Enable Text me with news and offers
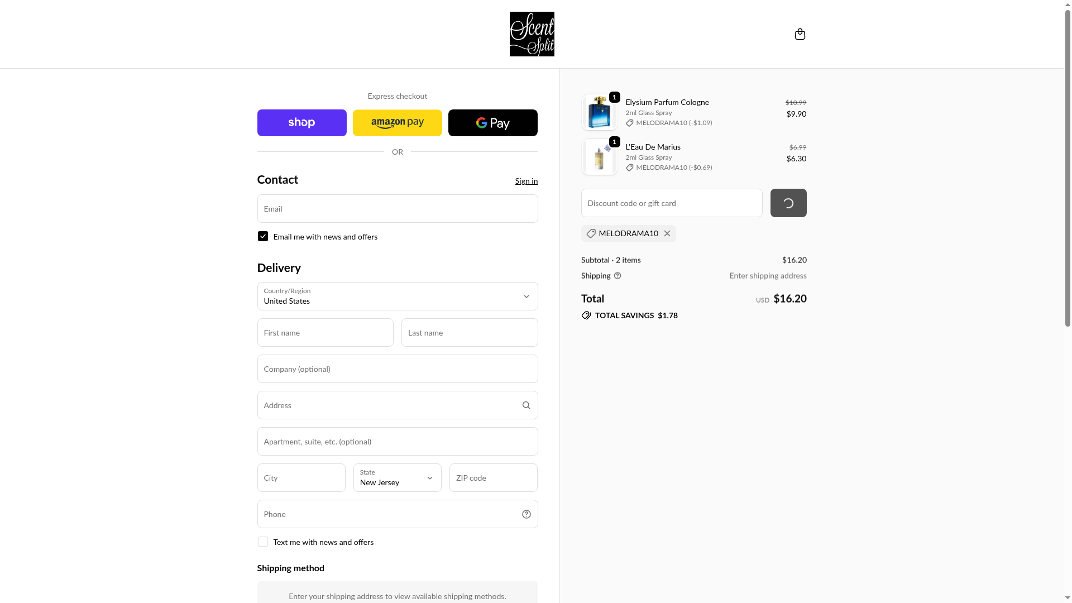 click(x=263, y=542)
